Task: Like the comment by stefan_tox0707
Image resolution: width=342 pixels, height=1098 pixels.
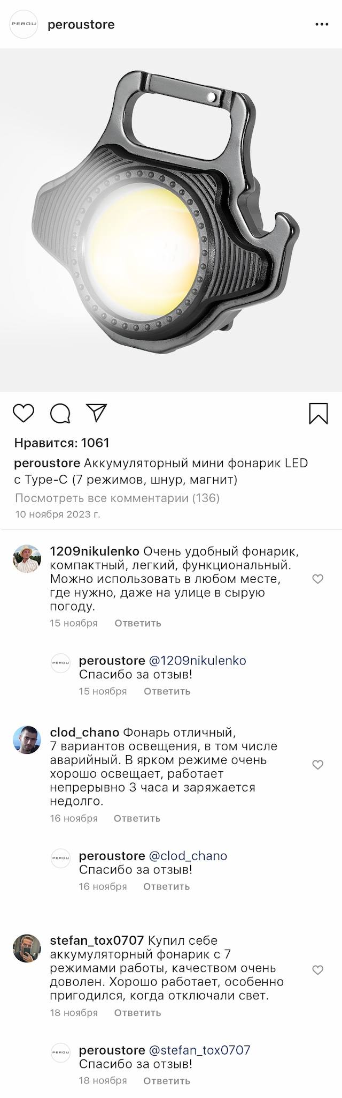Action: 318,970
